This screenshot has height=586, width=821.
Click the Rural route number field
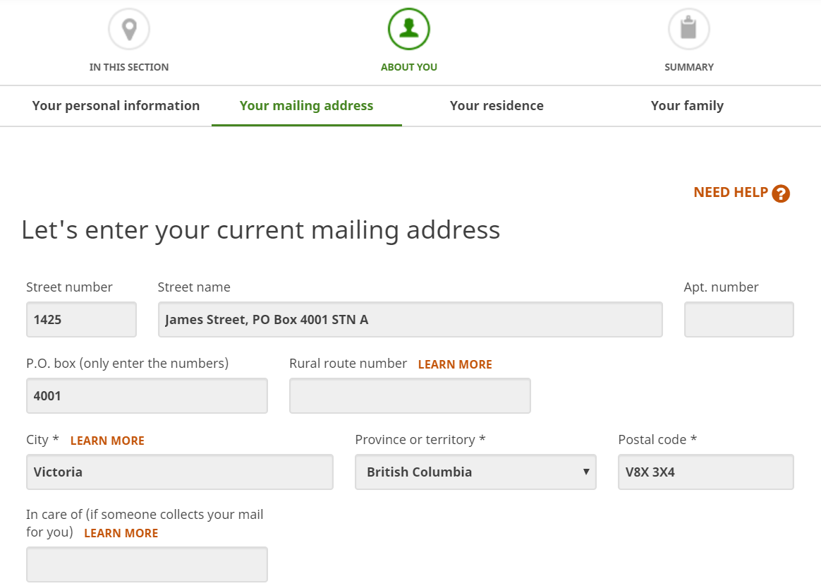(x=410, y=396)
